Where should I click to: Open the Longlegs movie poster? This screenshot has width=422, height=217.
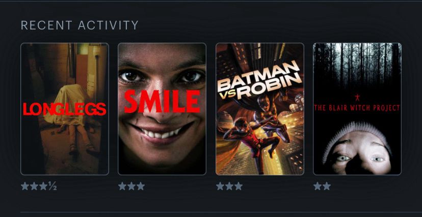click(x=65, y=109)
